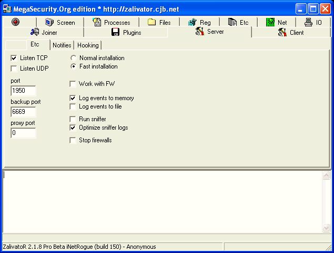Disable the Listen TCP checkbox
This screenshot has height=253, width=334.
click(x=14, y=57)
